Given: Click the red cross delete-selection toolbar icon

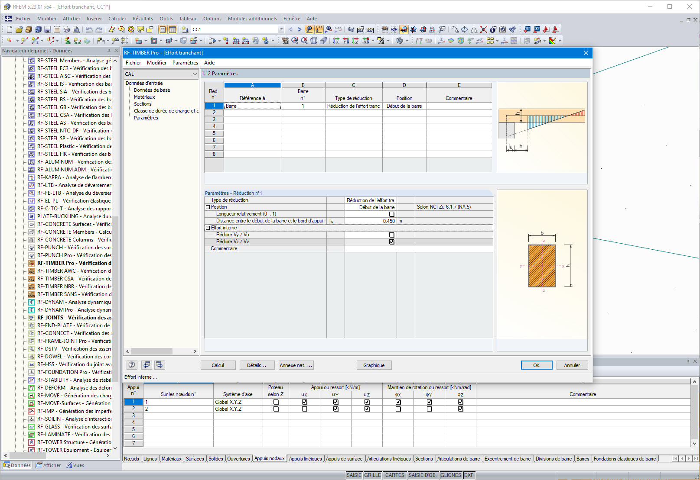Looking at the screenshot, I should pyautogui.click(x=483, y=29).
